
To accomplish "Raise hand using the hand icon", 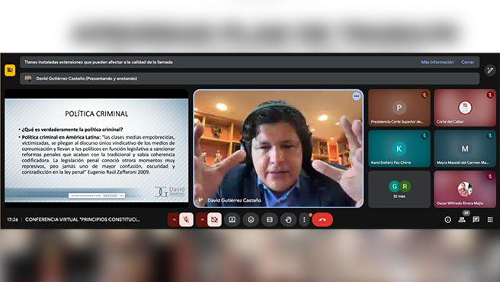I will (x=288, y=220).
